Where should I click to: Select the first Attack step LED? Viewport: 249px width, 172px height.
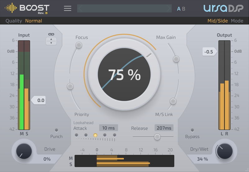76,135
